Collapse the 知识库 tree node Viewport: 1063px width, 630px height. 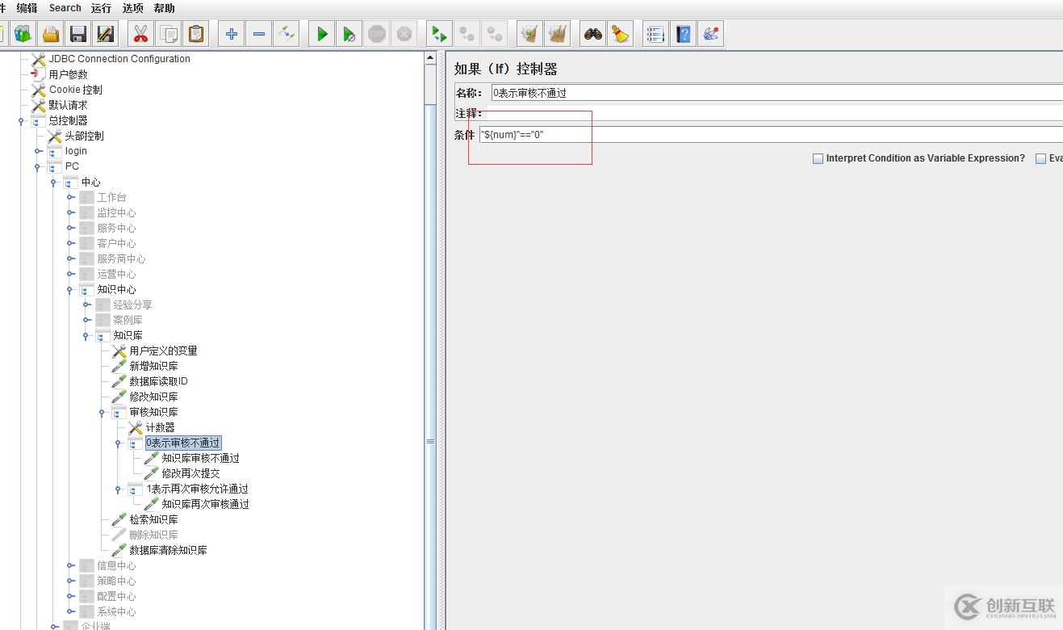coord(86,335)
